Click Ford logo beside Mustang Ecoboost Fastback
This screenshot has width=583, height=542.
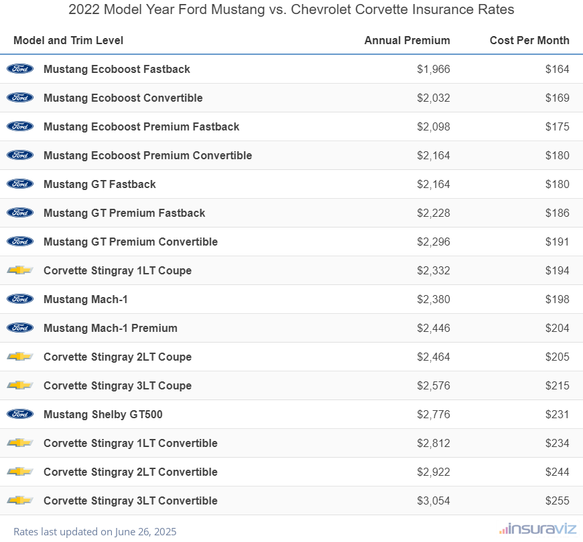[20, 69]
